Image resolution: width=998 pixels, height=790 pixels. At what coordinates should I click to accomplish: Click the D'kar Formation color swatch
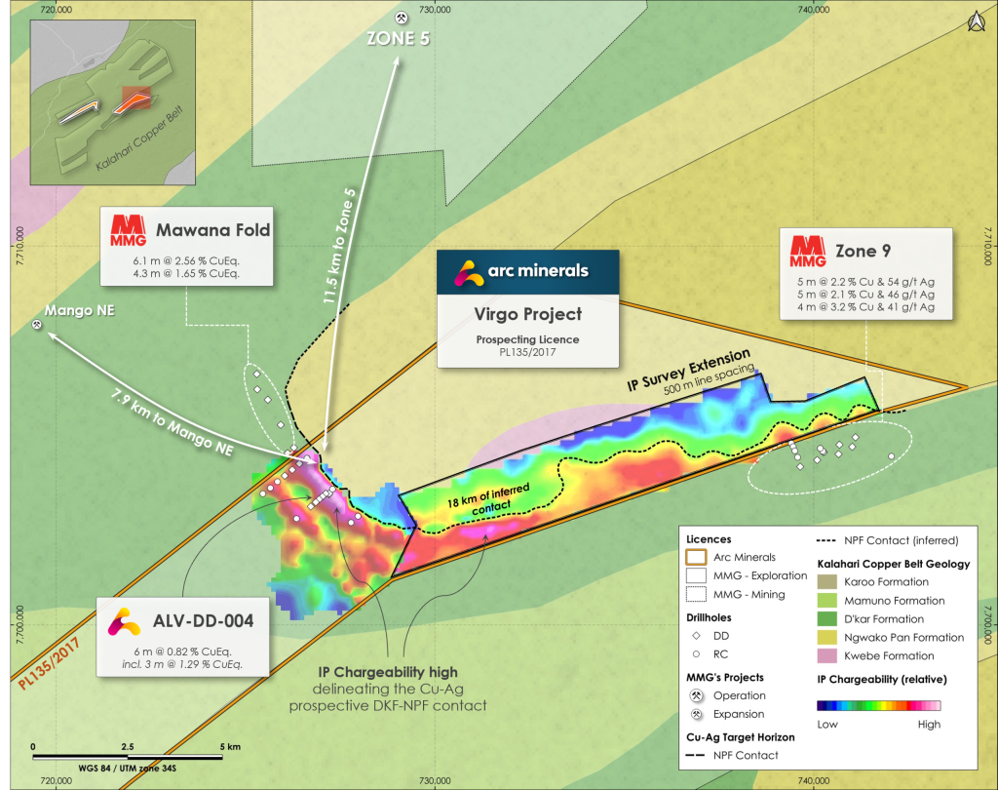click(x=826, y=618)
